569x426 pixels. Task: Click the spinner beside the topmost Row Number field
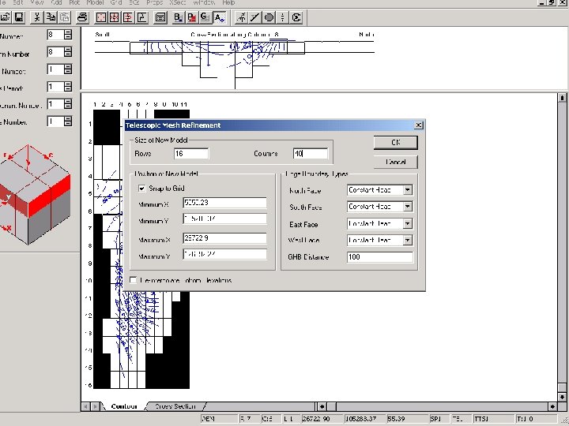pos(68,35)
